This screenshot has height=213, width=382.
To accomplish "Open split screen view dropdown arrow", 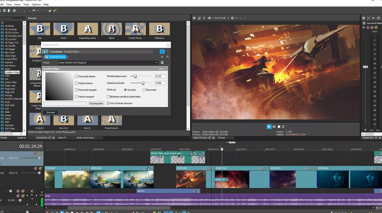I will [213, 18].
